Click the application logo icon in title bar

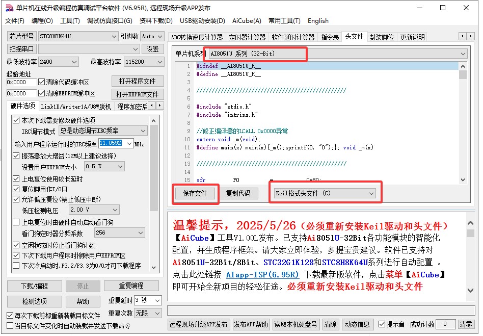pos(10,8)
